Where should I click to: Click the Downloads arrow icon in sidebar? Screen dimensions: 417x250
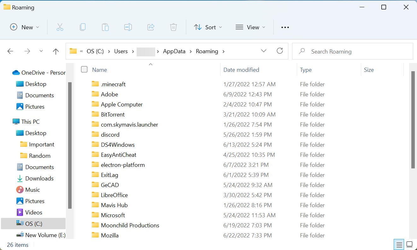(x=20, y=178)
